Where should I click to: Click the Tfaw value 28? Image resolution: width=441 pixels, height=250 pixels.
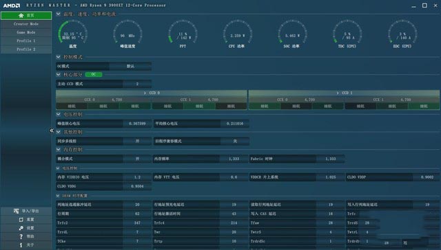point(331,223)
